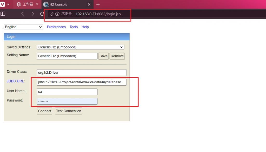Open the Tools link
266x152 pixels.
(x=74, y=27)
